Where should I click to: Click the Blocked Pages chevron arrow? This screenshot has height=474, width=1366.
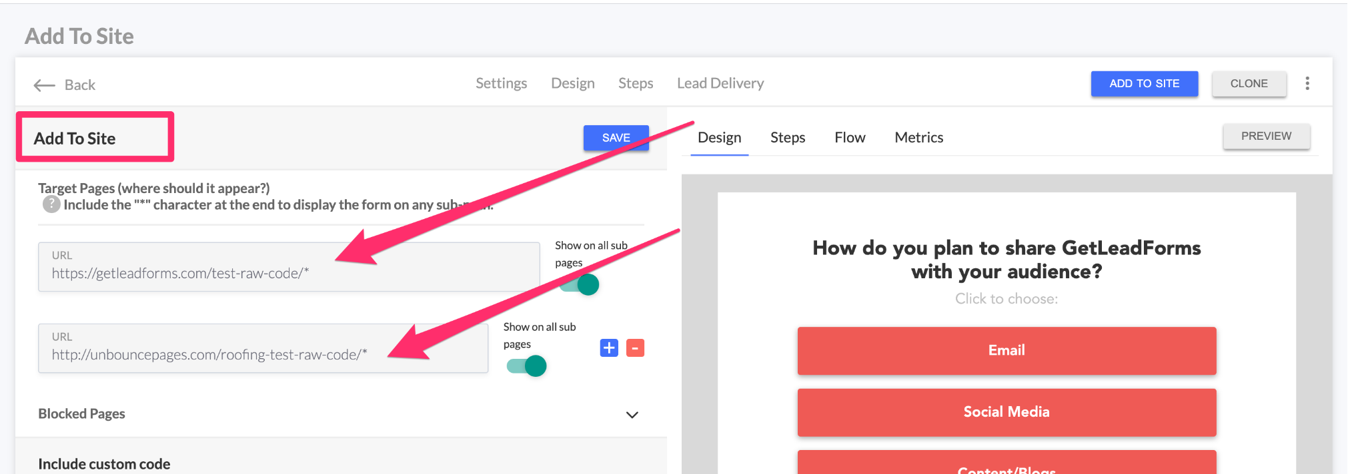tap(632, 415)
